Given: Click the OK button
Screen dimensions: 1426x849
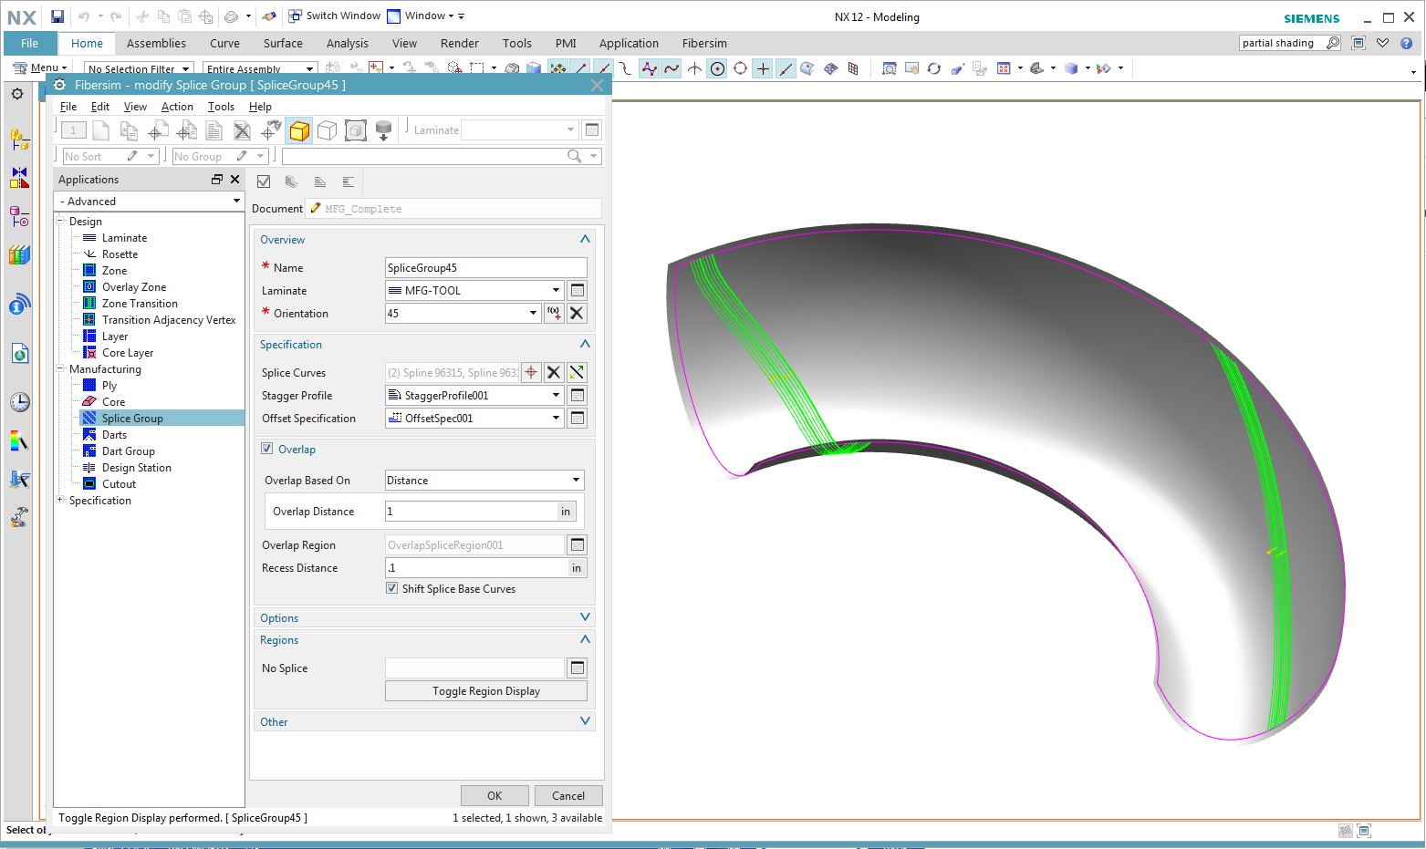Looking at the screenshot, I should pyautogui.click(x=494, y=795).
